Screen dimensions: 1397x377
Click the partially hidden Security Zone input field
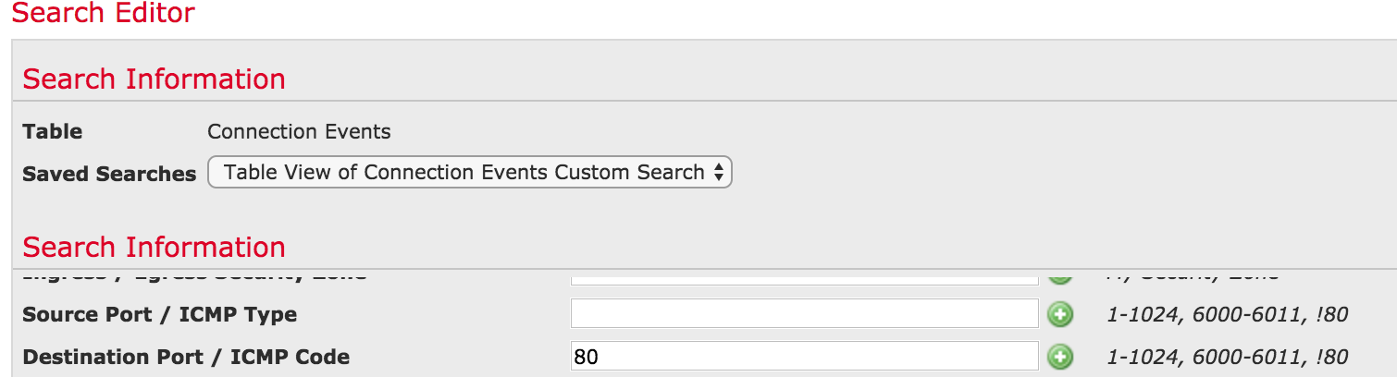804,277
